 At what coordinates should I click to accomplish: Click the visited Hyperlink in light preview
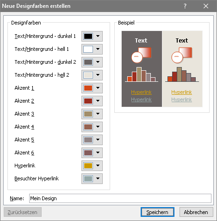(181, 99)
